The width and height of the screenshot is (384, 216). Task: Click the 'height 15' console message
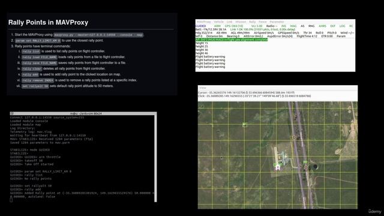pos(202,43)
